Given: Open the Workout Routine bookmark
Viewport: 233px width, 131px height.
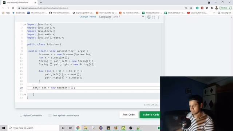Looking at the screenshot, I should point(152,13).
